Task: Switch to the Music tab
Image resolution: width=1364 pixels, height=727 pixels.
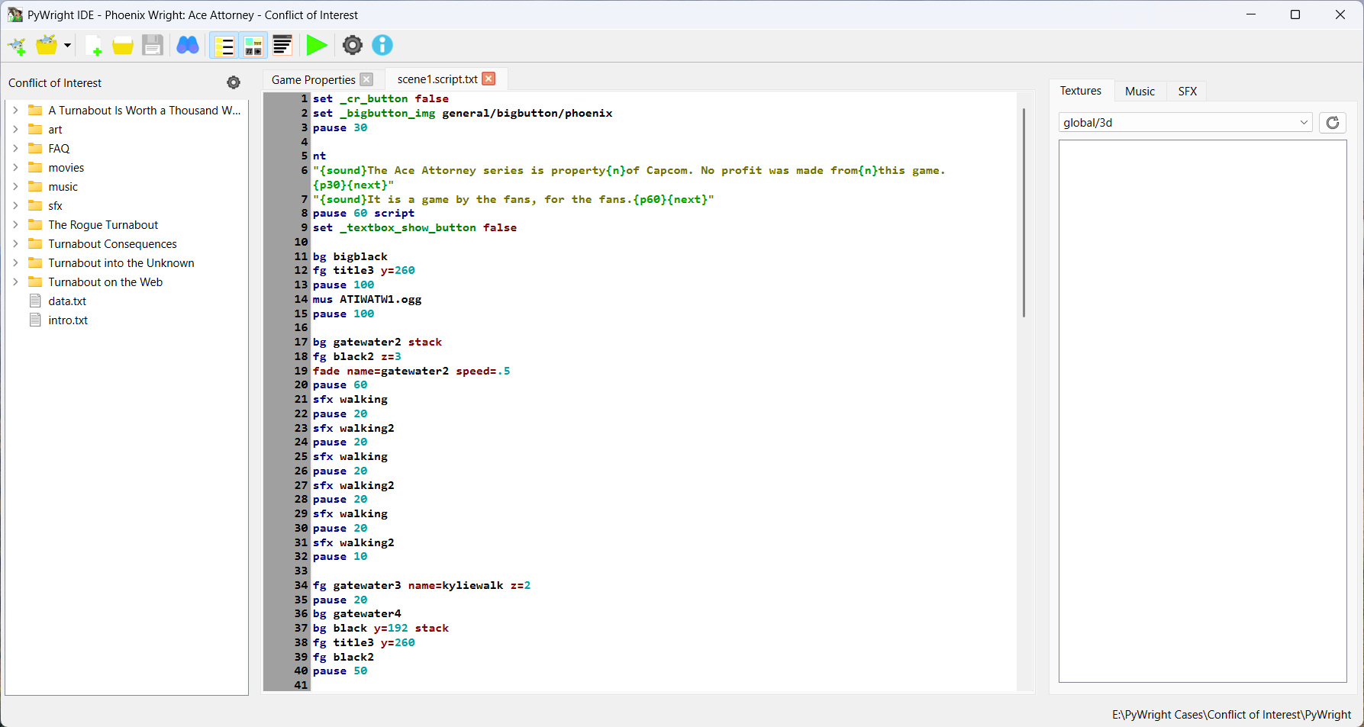Action: click(x=1140, y=92)
